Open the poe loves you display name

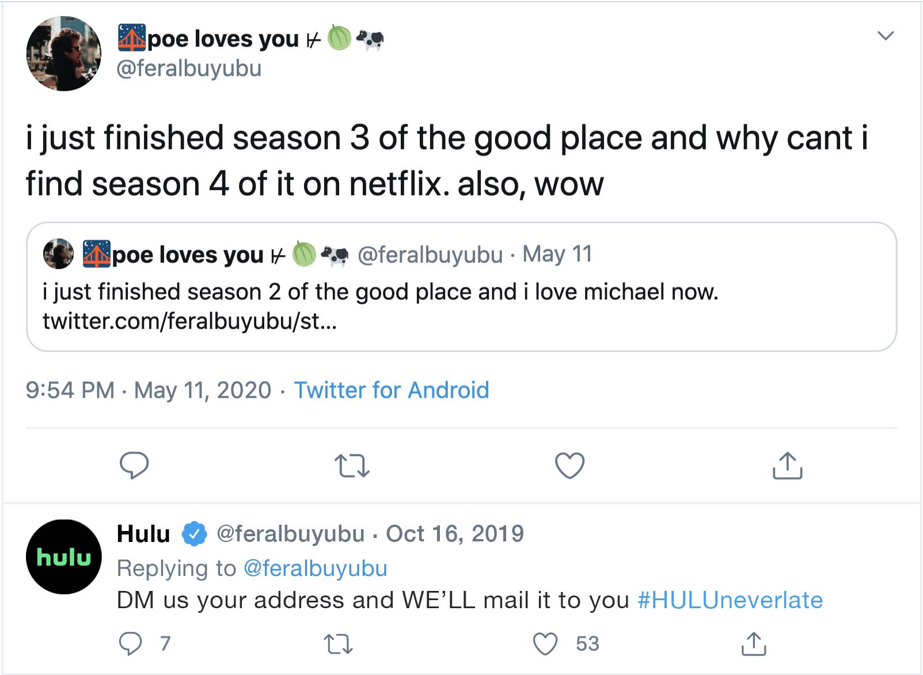(223, 39)
